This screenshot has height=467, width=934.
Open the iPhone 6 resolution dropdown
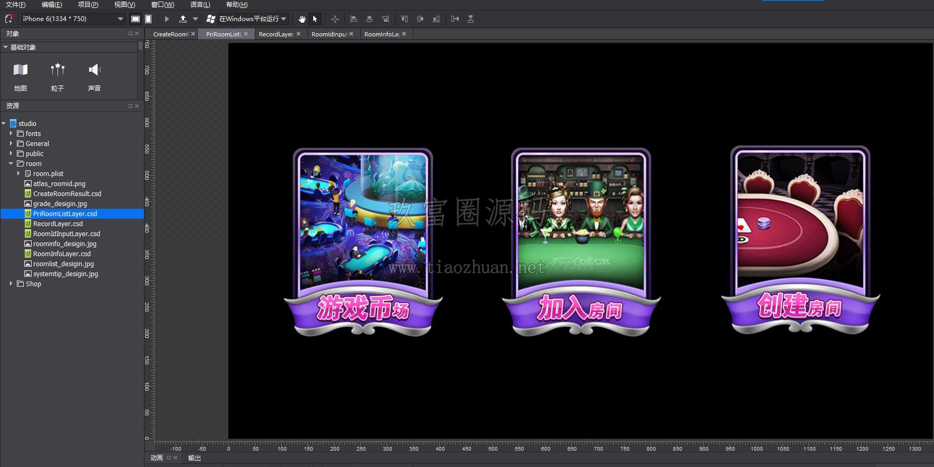coord(73,19)
